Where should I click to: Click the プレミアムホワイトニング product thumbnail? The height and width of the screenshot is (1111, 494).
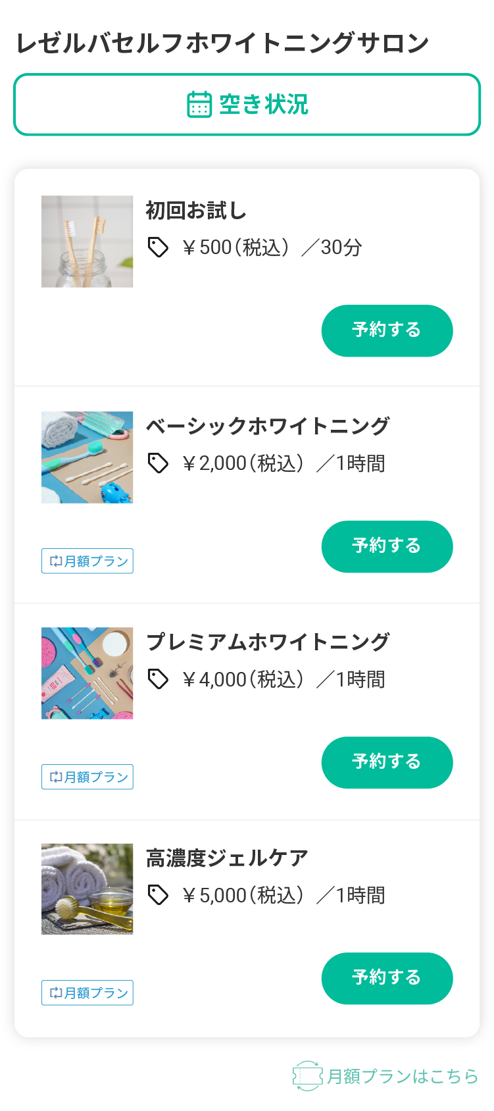87,673
